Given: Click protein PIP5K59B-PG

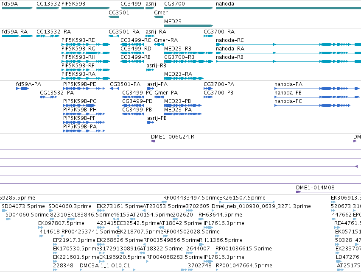Looking at the screenshot, I should [80, 101].
